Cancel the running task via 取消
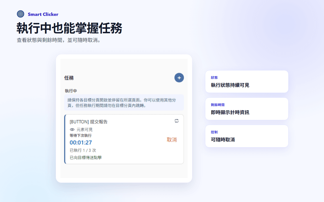324x202 pixels. coord(172,140)
